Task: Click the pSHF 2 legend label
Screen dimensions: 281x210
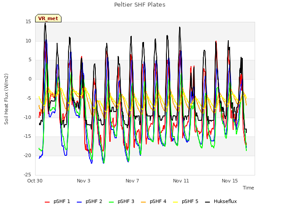Action: [x=94, y=201]
